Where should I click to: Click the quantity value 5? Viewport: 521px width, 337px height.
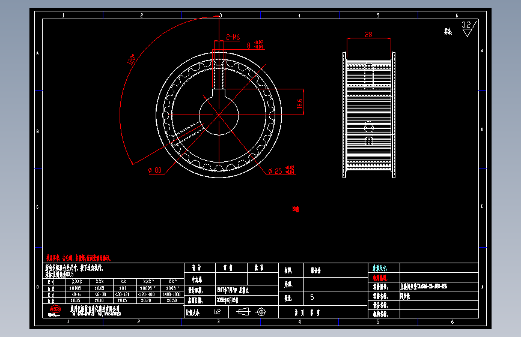(312, 297)
